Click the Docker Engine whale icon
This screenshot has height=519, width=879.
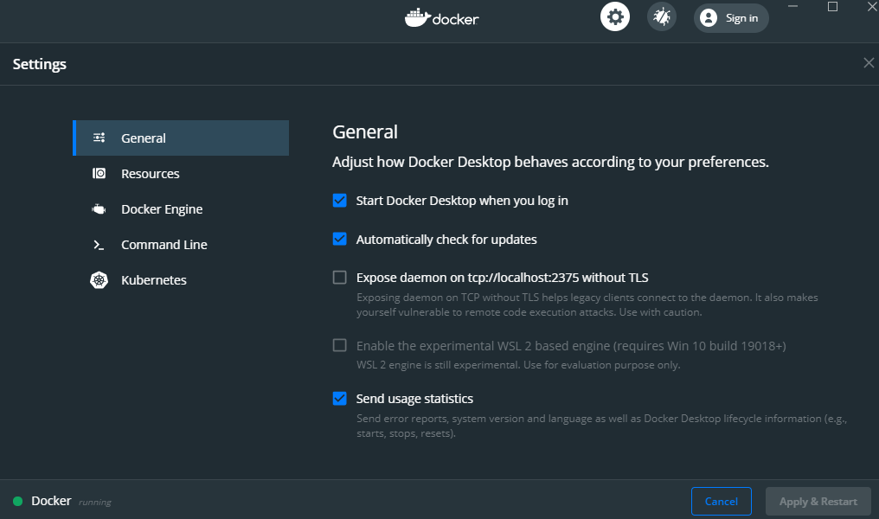click(x=99, y=209)
